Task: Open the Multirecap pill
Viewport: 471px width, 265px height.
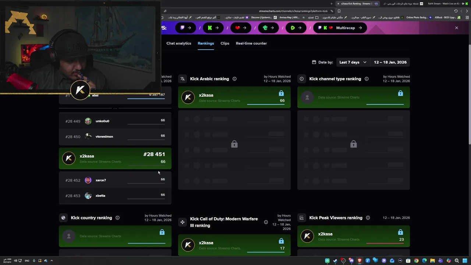Action: pos(340,28)
